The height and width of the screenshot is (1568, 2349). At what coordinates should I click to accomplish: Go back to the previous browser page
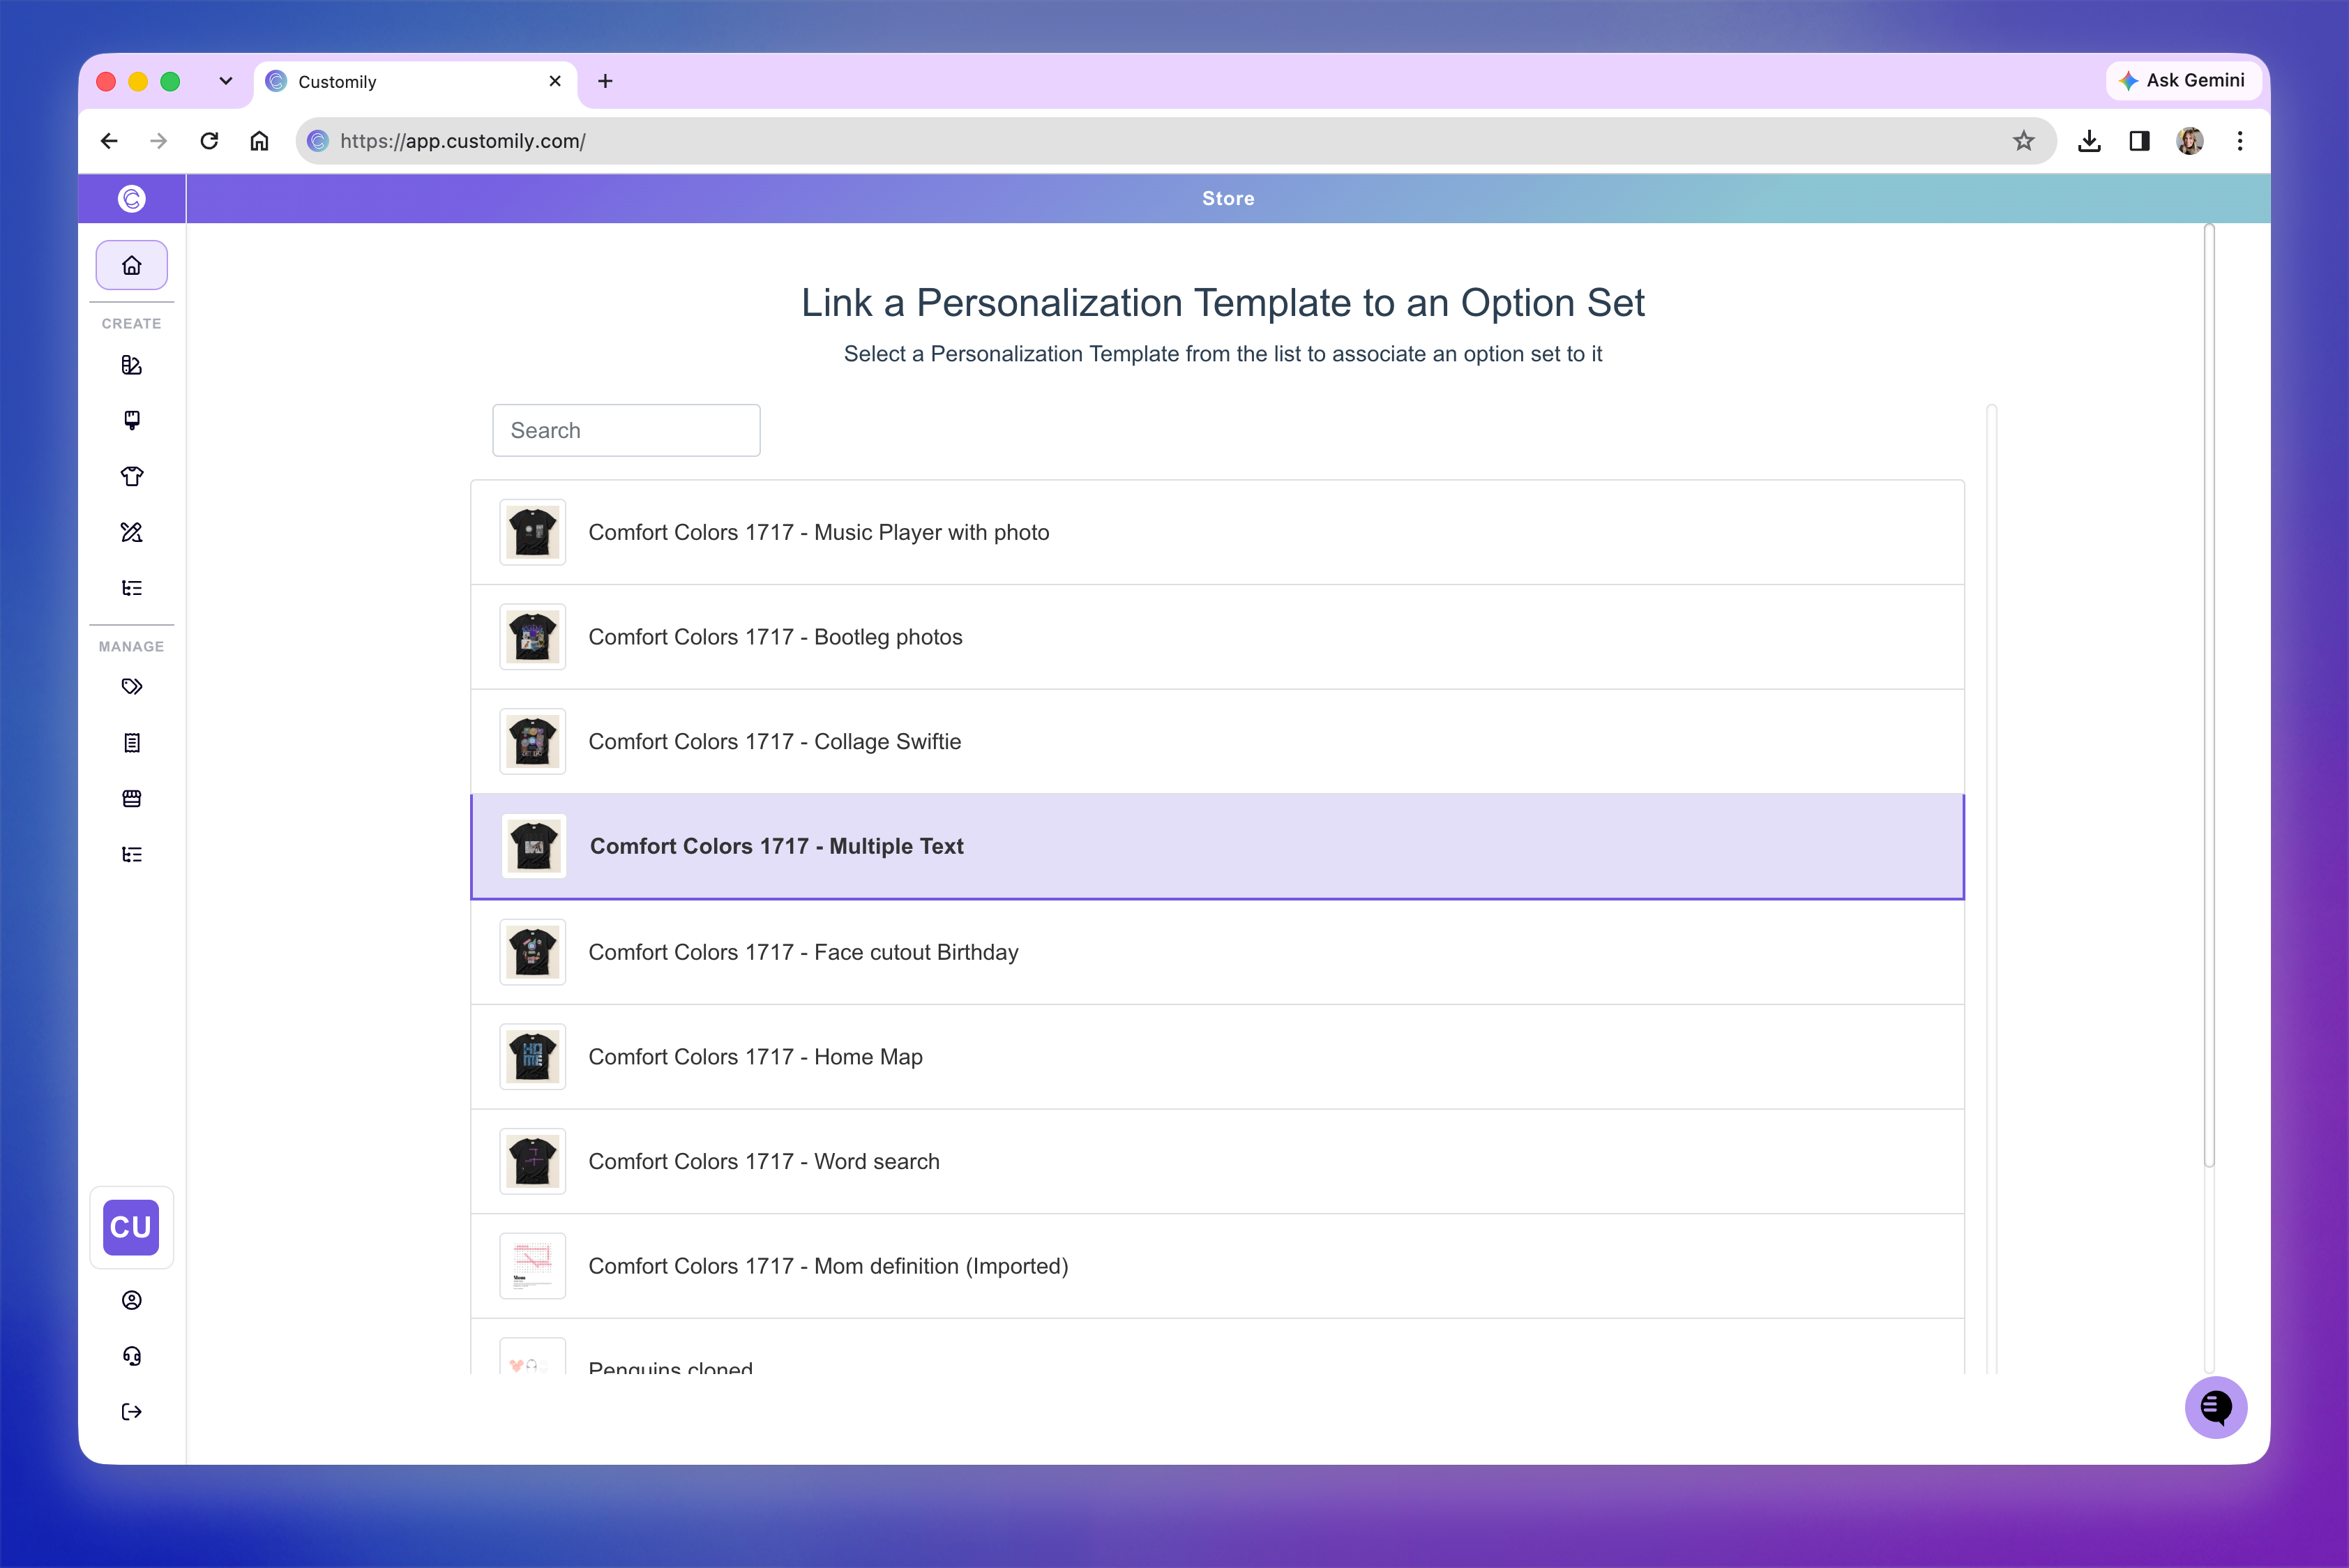click(109, 141)
